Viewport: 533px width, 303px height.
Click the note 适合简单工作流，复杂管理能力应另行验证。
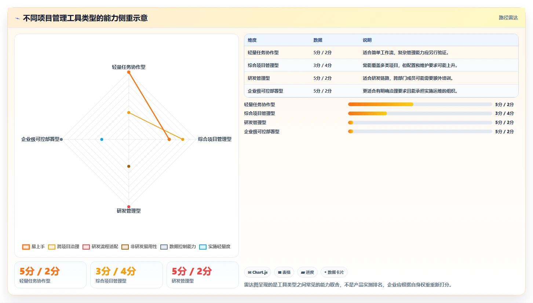(x=406, y=53)
